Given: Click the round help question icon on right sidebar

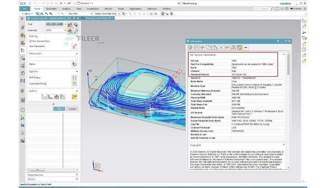Looking at the screenshot, I should 304,49.
